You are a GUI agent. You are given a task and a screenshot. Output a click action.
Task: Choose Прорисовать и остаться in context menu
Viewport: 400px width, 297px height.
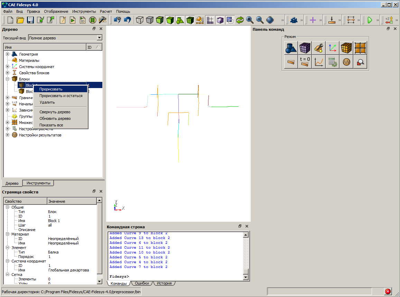point(61,96)
